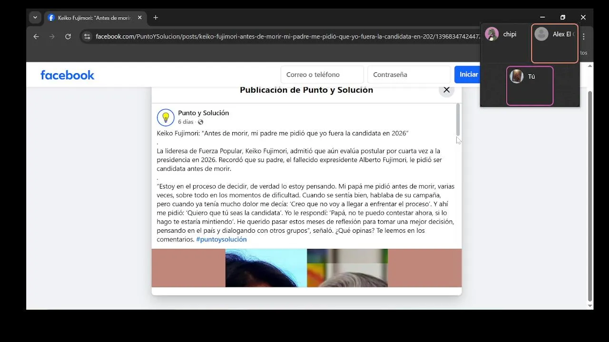609x342 pixels.
Task: Click the Tú avatar picture
Action: point(517,76)
